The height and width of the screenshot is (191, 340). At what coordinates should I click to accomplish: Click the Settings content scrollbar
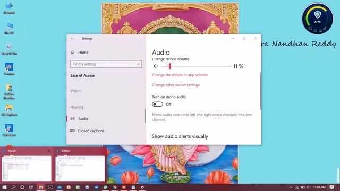click(x=260, y=91)
